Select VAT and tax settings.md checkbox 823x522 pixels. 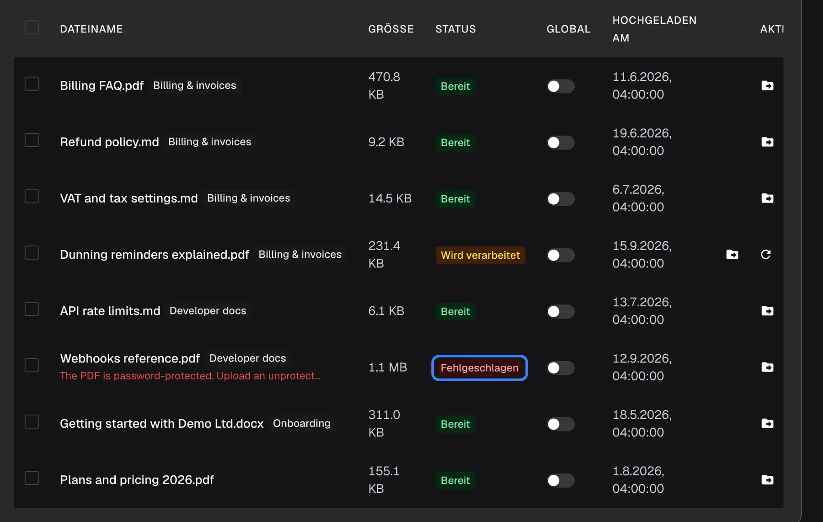point(32,197)
